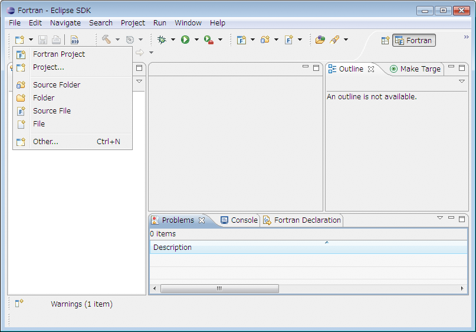Image resolution: width=476 pixels, height=332 pixels.
Task: Click the New Source Folder toolbar icon
Action: (x=265, y=40)
